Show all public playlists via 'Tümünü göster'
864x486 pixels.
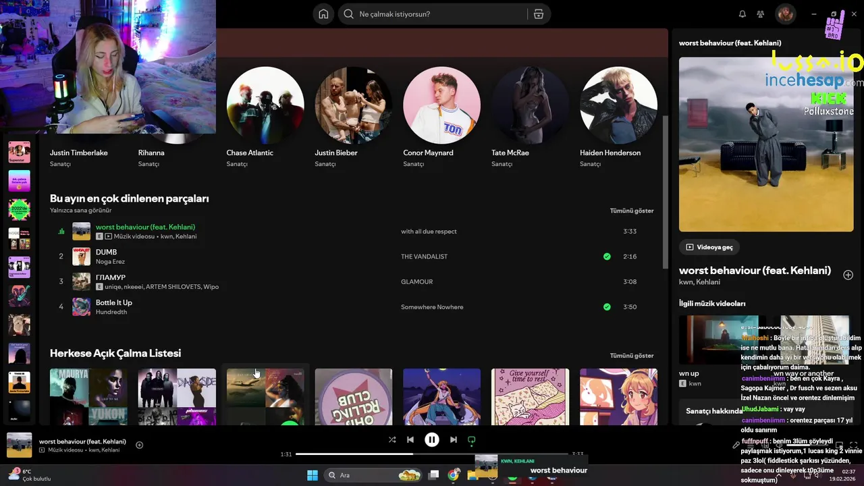pos(632,356)
